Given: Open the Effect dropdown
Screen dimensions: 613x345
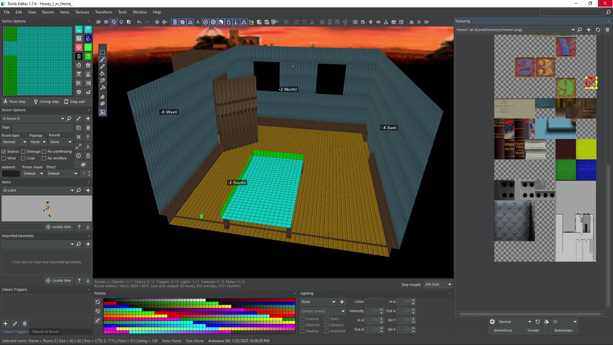Looking at the screenshot, I should point(62,173).
